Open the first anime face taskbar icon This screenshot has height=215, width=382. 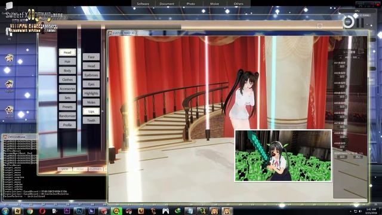click(x=214, y=211)
